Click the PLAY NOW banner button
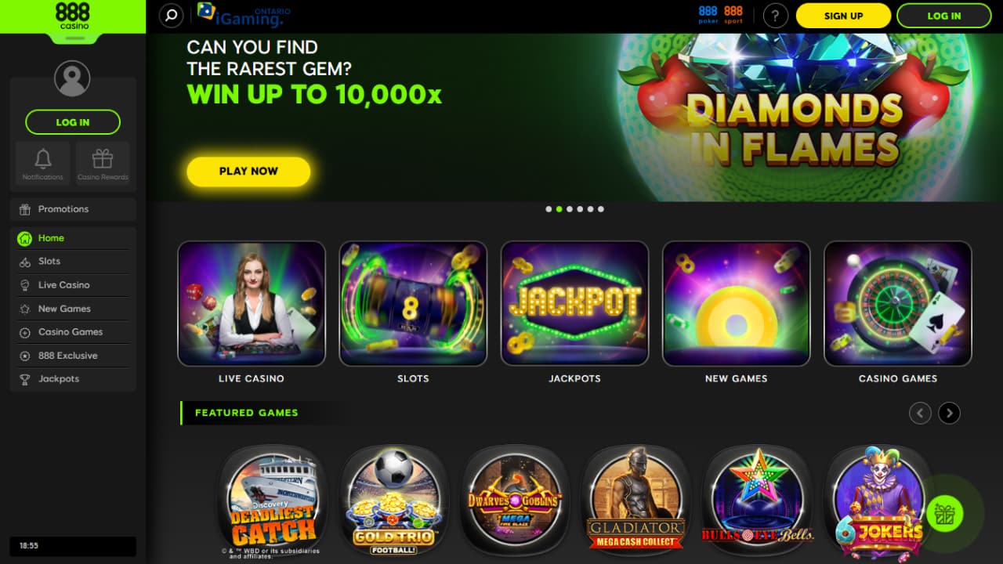This screenshot has height=564, width=1003. tap(248, 171)
